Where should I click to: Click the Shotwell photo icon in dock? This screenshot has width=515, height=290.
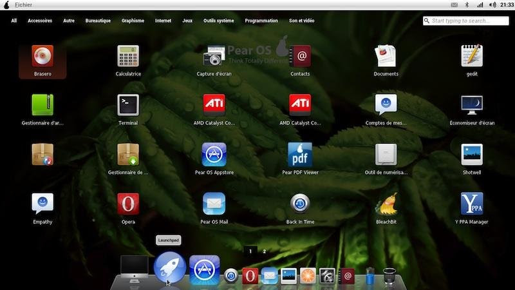point(288,276)
